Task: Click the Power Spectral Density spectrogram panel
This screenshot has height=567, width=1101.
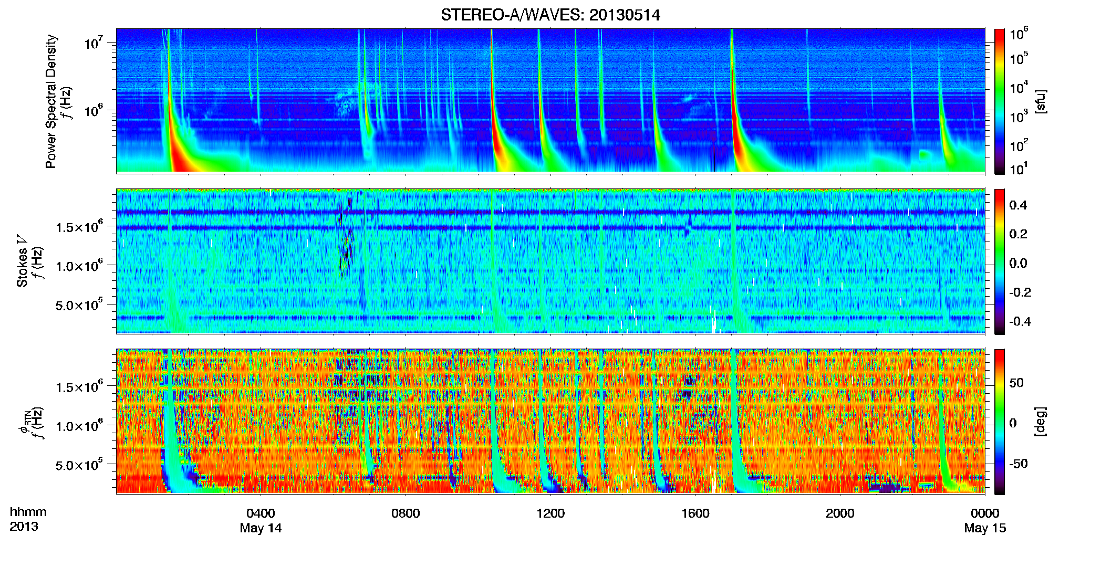Action: (550, 100)
